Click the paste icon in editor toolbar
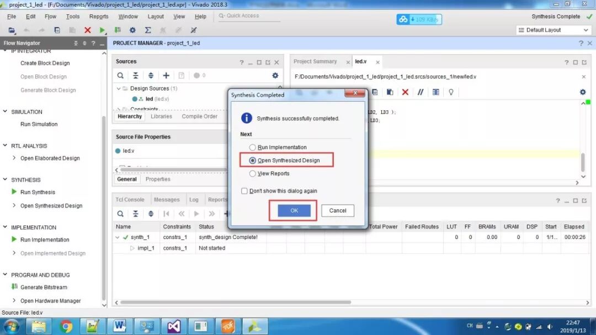The height and width of the screenshot is (335, 596). click(x=390, y=92)
